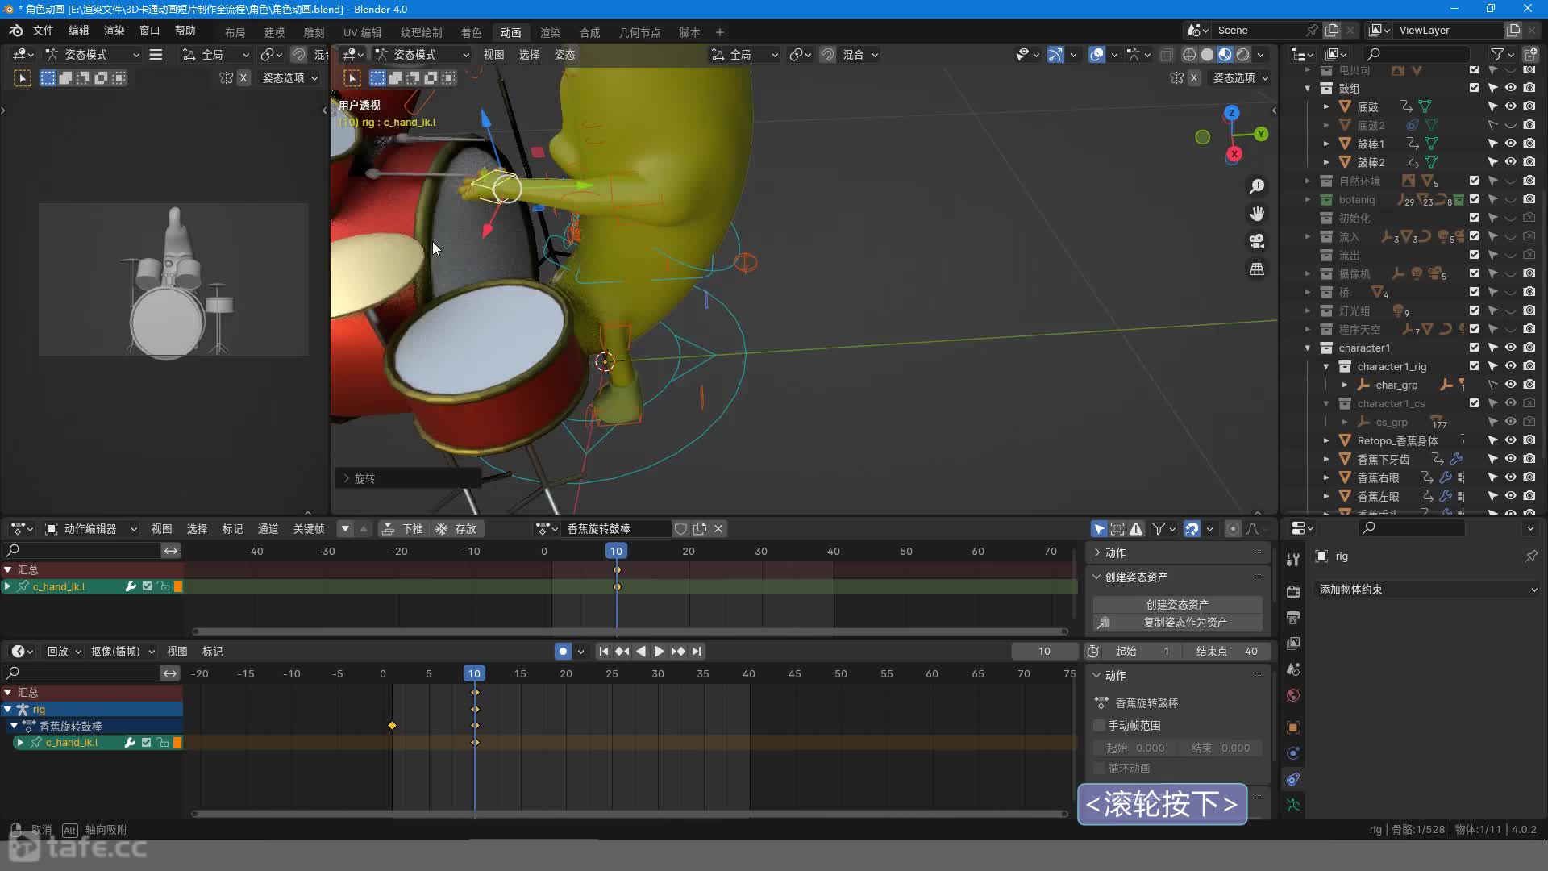
Task: Click the 姿态选项 button in main viewport
Action: pos(1240,78)
